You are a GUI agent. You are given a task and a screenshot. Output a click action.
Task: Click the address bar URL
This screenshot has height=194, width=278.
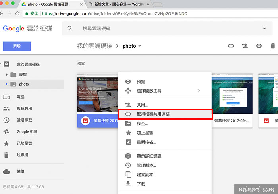[x=115, y=14]
